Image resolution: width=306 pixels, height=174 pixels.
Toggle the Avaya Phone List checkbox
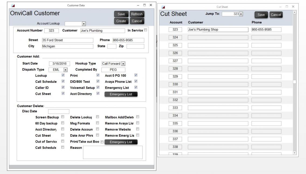pyautogui.click(x=136, y=81)
